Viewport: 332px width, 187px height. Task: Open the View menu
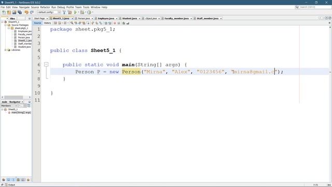[15, 7]
